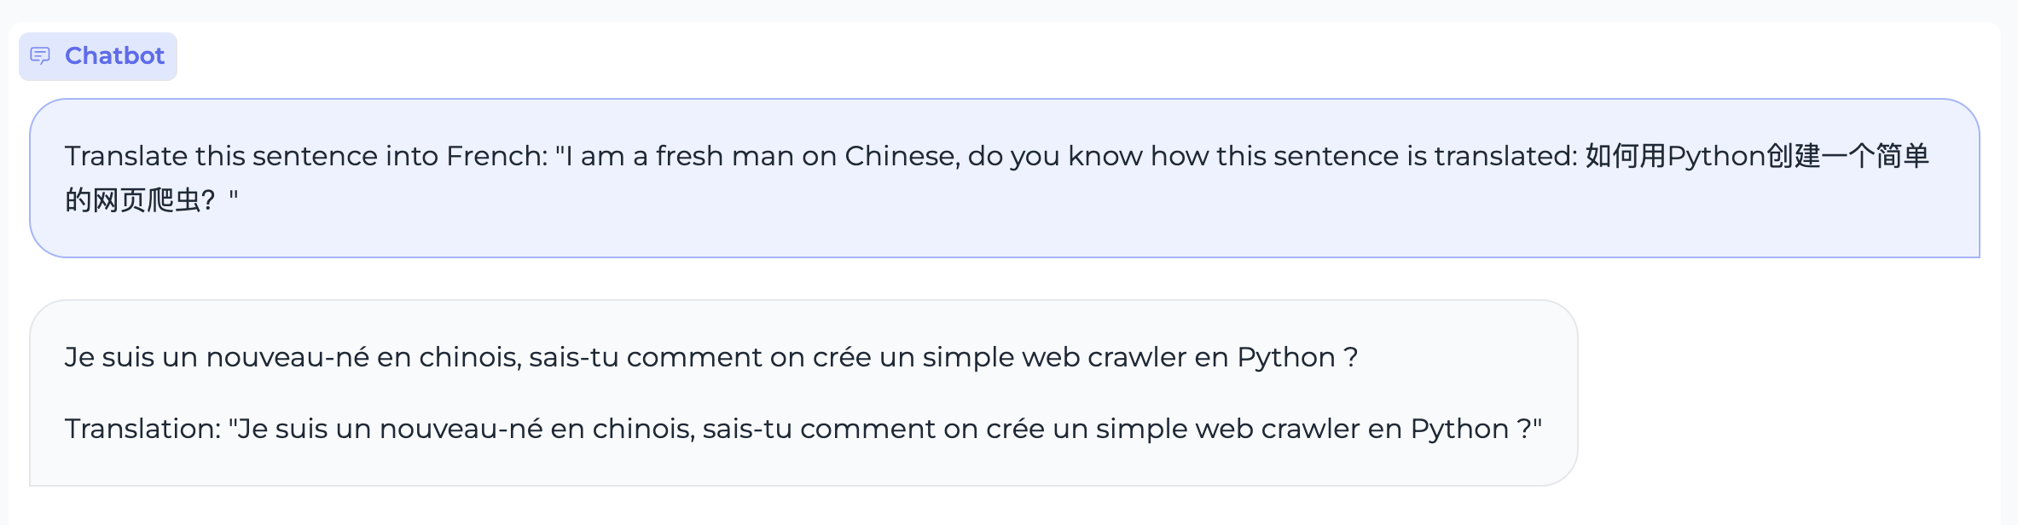Click the question mark ending the user message
Image resolution: width=2018 pixels, height=525 pixels.
click(x=209, y=200)
